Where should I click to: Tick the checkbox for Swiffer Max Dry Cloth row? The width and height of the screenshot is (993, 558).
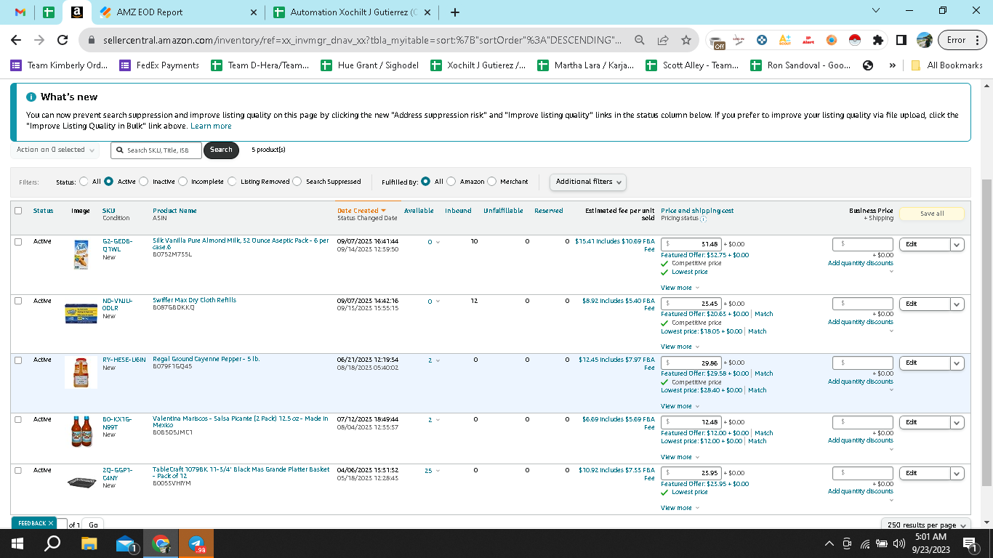(x=18, y=301)
